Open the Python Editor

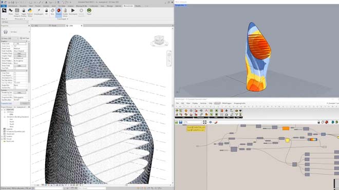pyautogui.click(x=30, y=12)
